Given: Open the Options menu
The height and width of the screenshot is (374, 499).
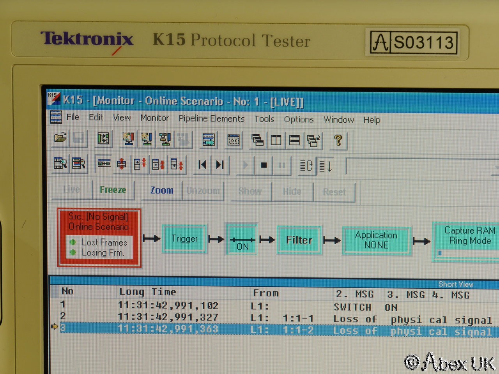Looking at the screenshot, I should tap(299, 119).
